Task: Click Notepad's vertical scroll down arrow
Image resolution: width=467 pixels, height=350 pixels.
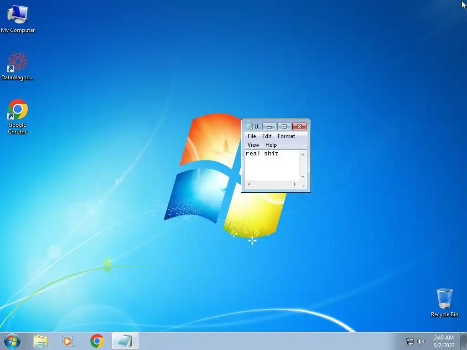Action: click(303, 177)
